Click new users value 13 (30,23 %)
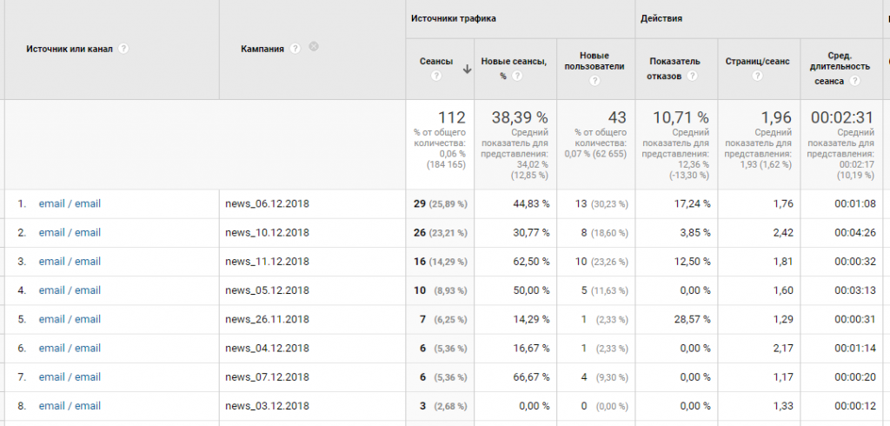Image resolution: width=890 pixels, height=426 pixels. [x=601, y=204]
